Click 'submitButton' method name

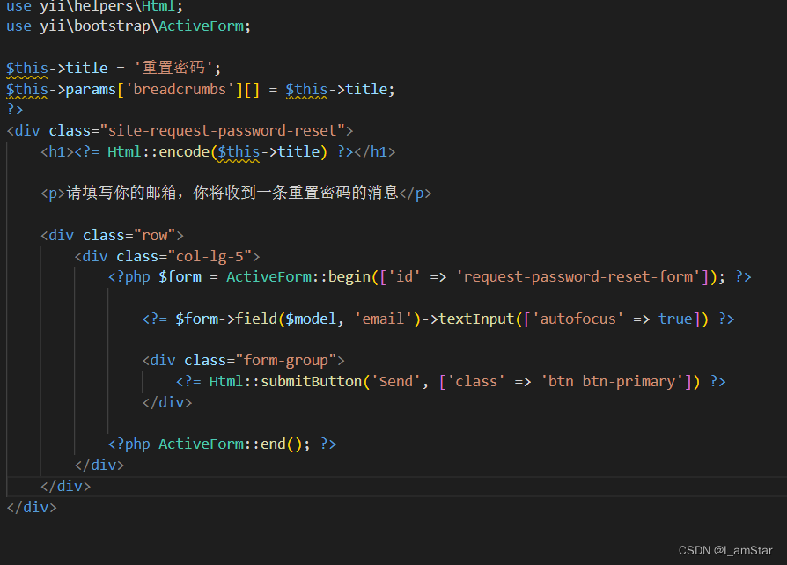311,382
